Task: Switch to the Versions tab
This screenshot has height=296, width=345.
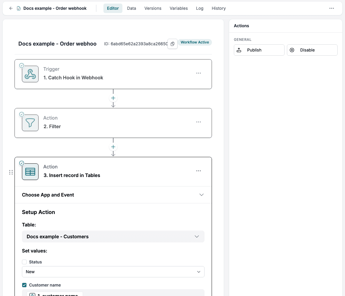Action: pos(153,8)
